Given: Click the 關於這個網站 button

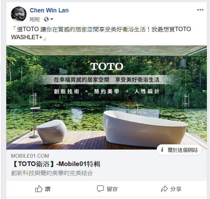Looking at the screenshot, I should tap(179, 150).
